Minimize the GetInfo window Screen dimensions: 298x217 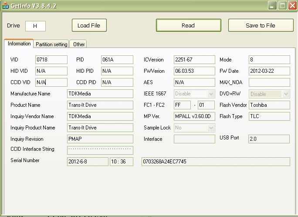[x=272, y=6]
